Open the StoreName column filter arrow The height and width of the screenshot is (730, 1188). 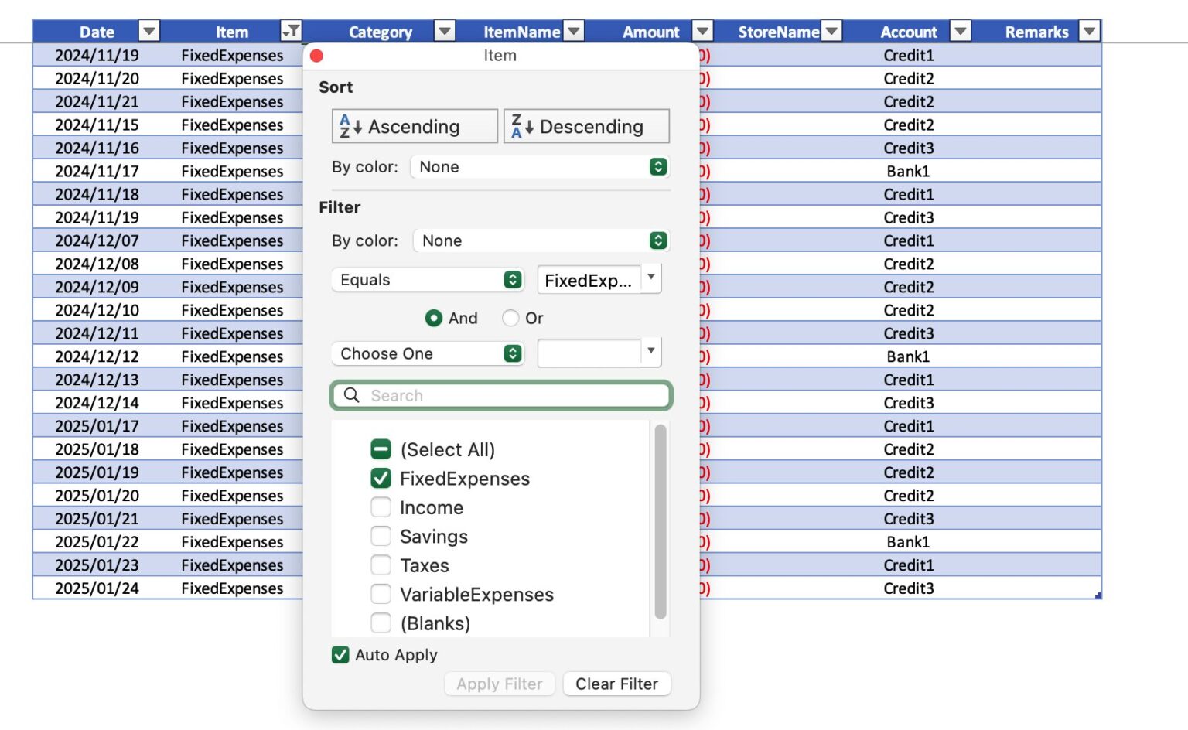831,31
